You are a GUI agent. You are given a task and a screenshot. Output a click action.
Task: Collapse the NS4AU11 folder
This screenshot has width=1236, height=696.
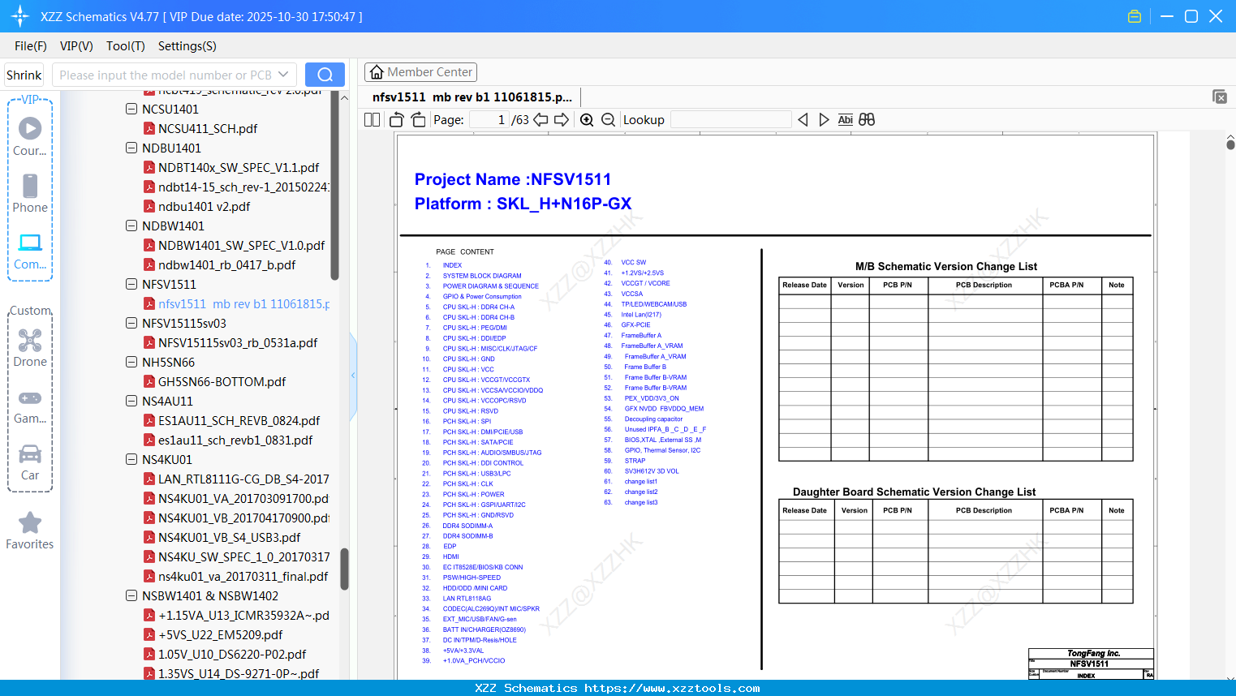pyautogui.click(x=131, y=401)
